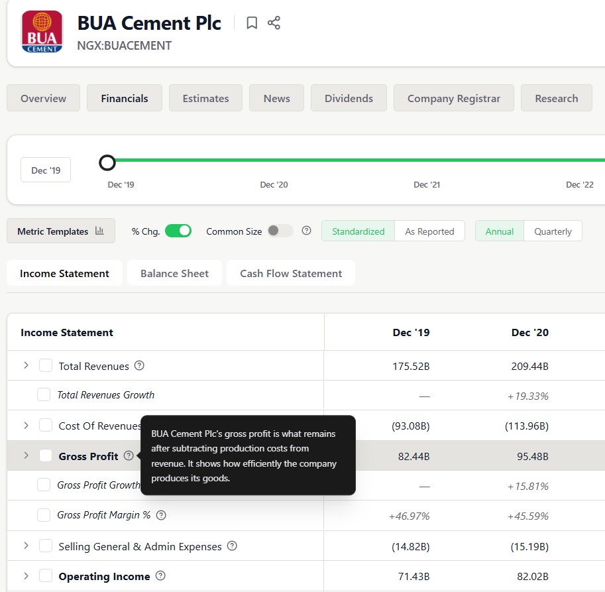Select As Reported view

click(x=429, y=231)
